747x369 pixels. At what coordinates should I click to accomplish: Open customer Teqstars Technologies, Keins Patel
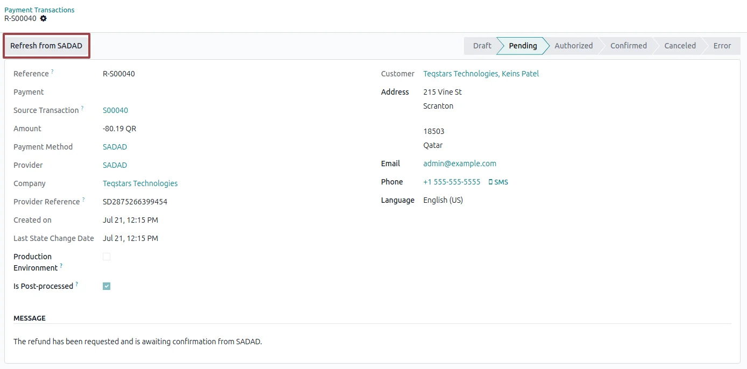481,74
